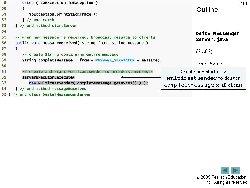Click the Lines 62-63 label
This screenshot has height=188, width=250.
209,64
